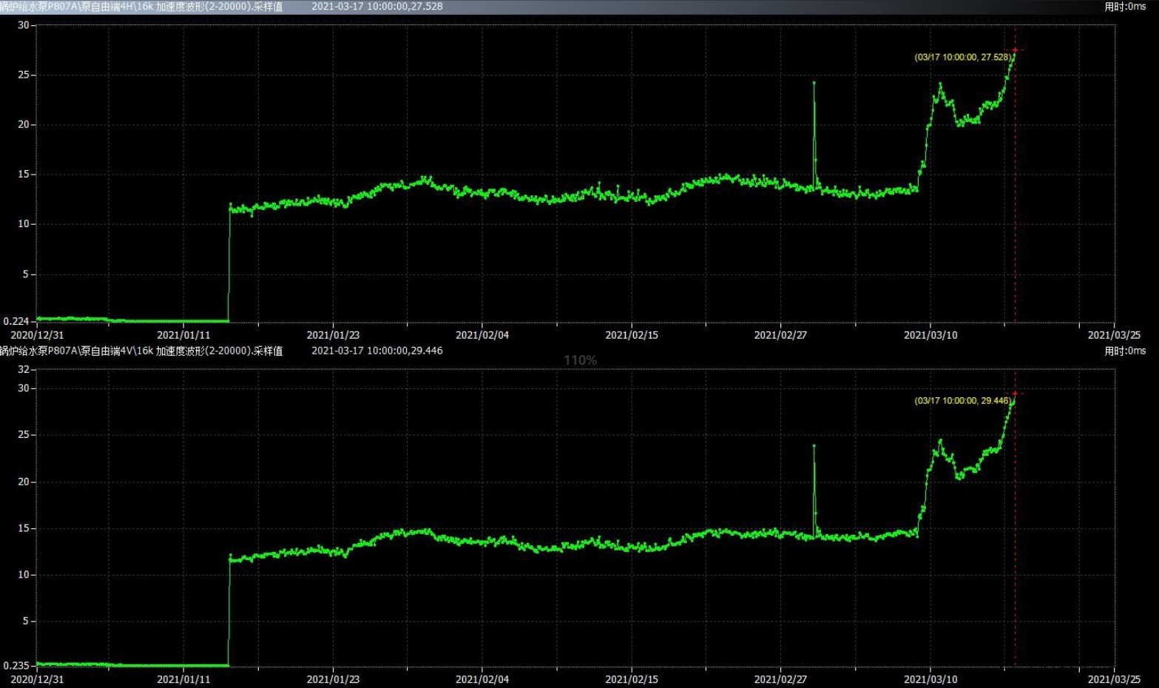Click the top chart header value 2021-03-17 10:00:00,27.528
1159x688 pixels.
click(x=376, y=7)
